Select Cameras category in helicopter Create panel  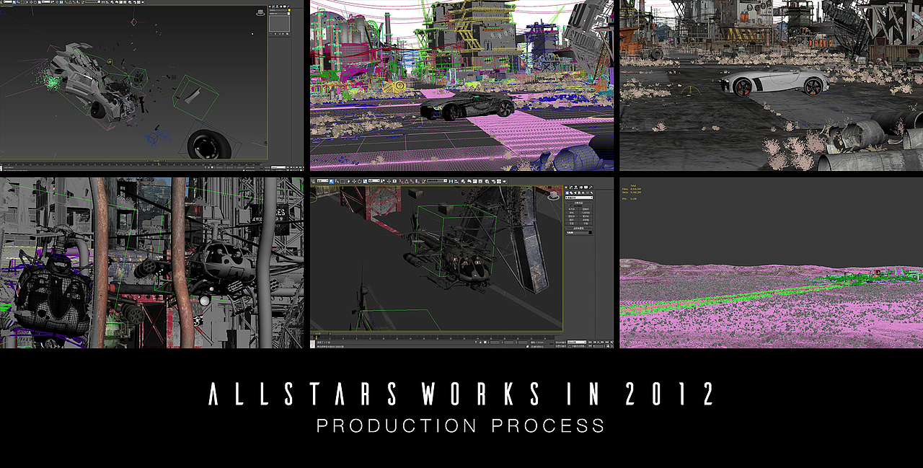(579, 193)
